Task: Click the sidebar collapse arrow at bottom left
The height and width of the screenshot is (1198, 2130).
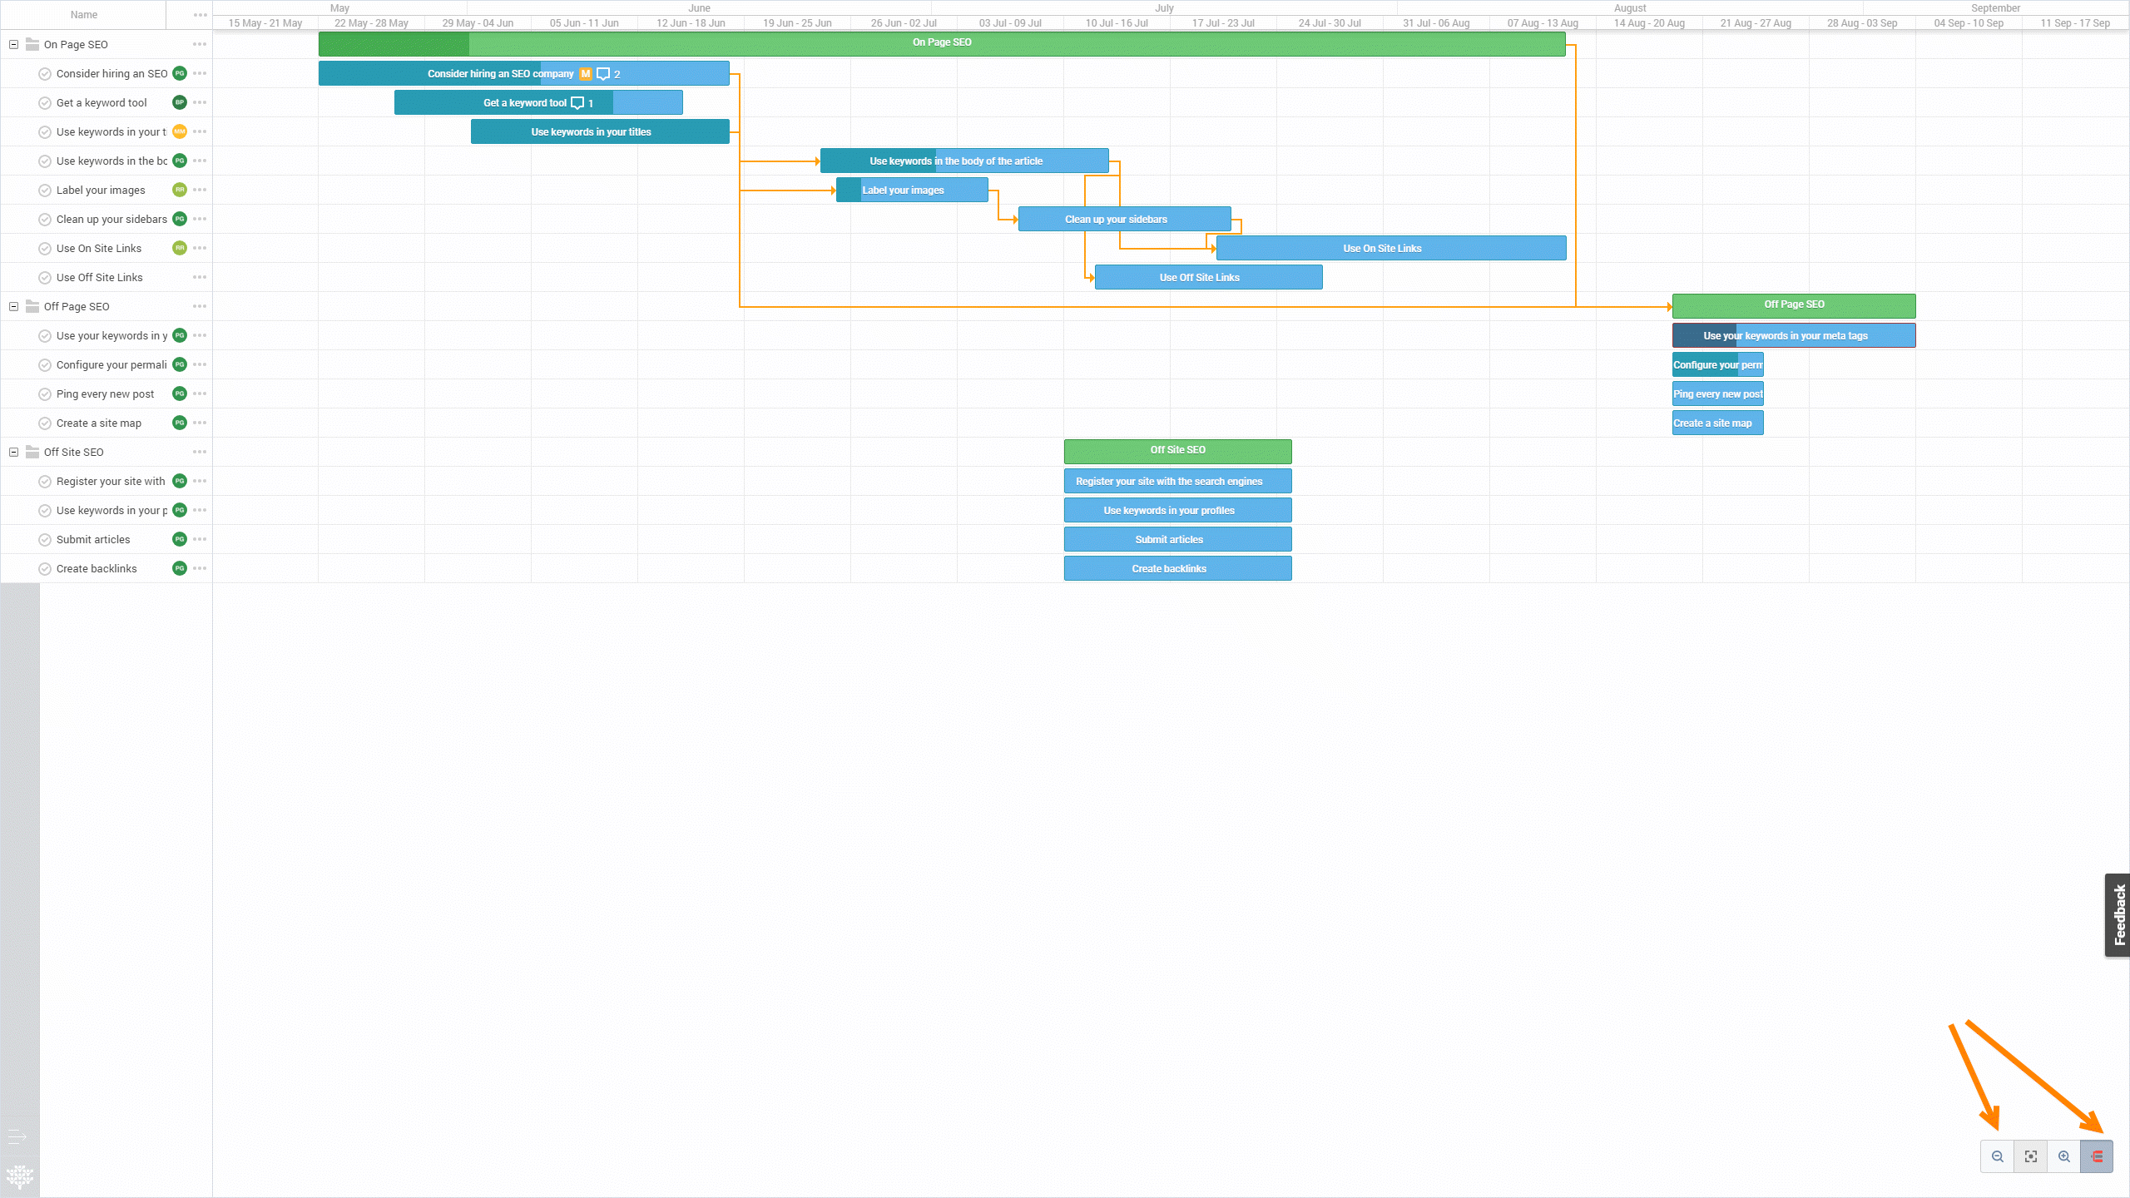Action: pos(17,1137)
